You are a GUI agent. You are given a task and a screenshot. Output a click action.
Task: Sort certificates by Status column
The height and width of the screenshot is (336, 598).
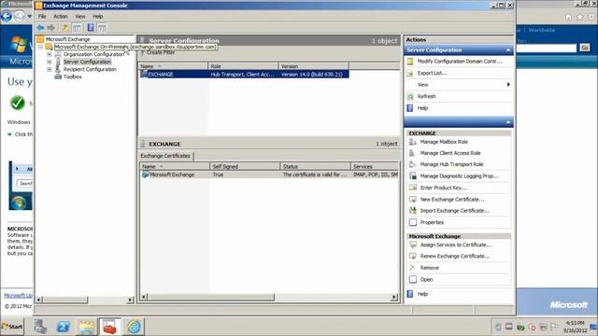pyautogui.click(x=315, y=167)
